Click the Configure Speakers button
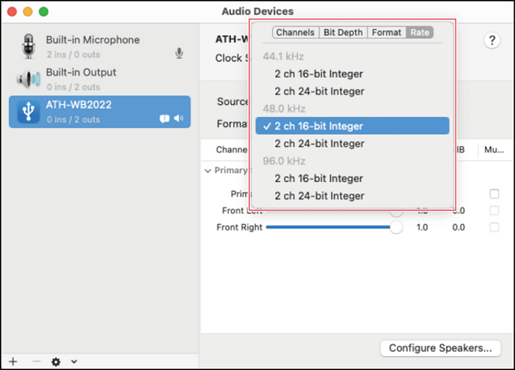The height and width of the screenshot is (370, 515). pos(440,348)
